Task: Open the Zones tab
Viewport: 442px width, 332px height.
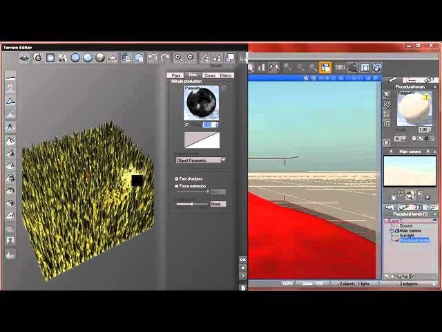Action: (209, 75)
